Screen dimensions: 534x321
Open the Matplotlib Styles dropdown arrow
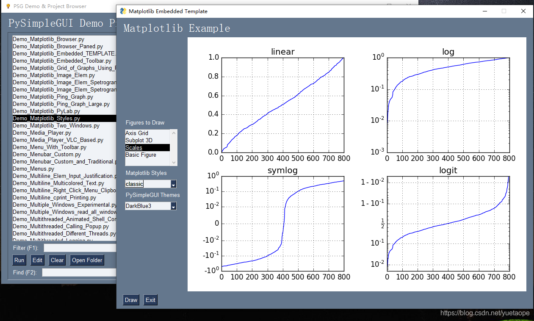tap(173, 184)
